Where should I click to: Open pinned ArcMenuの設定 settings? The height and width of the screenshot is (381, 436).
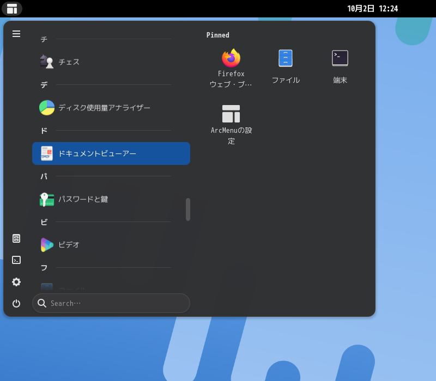click(231, 125)
